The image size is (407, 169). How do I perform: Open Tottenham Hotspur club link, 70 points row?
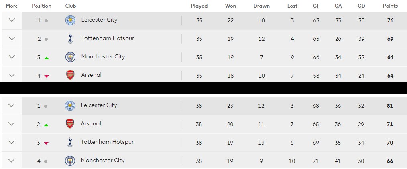107,142
